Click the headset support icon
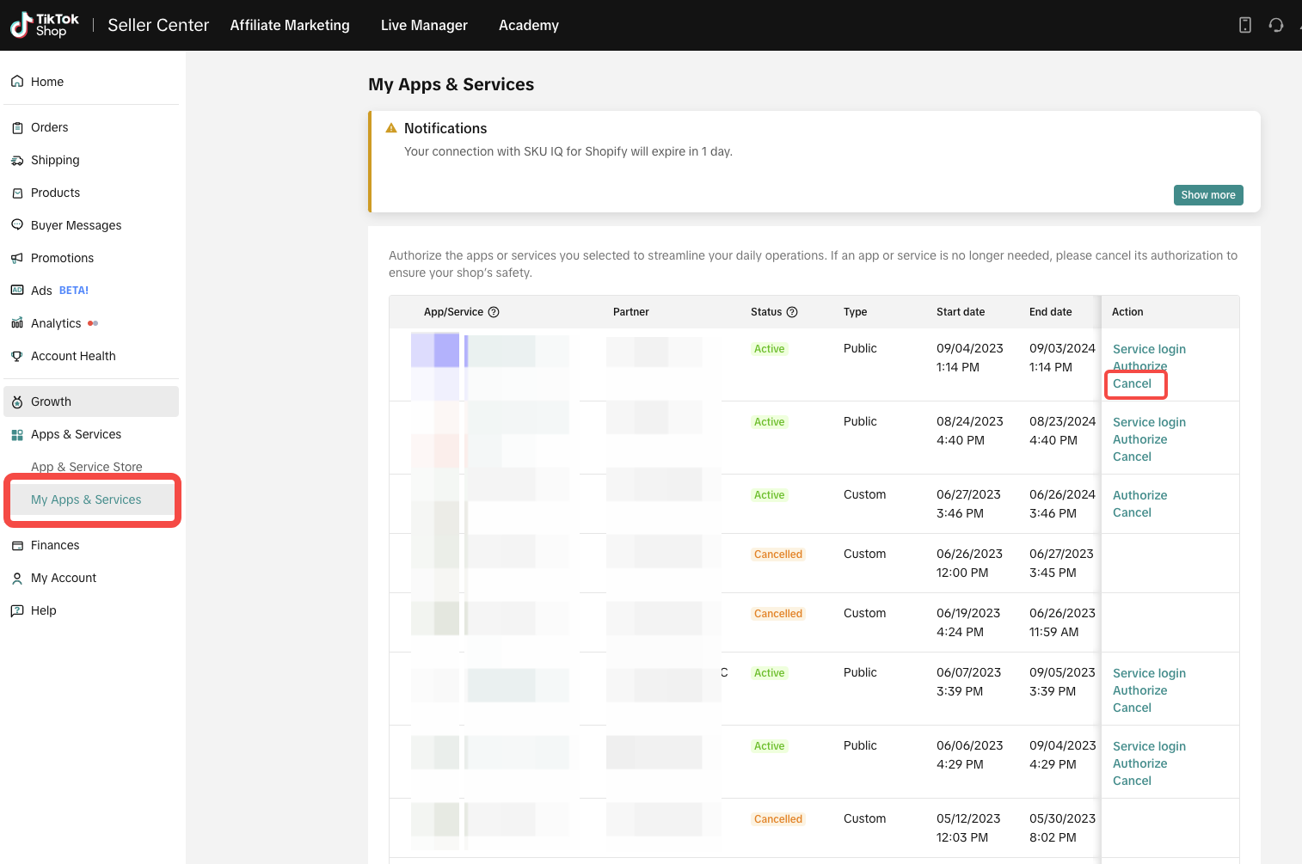1302x864 pixels. (x=1276, y=25)
